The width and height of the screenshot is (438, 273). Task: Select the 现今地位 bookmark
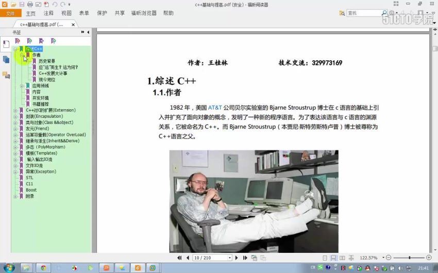click(x=47, y=79)
